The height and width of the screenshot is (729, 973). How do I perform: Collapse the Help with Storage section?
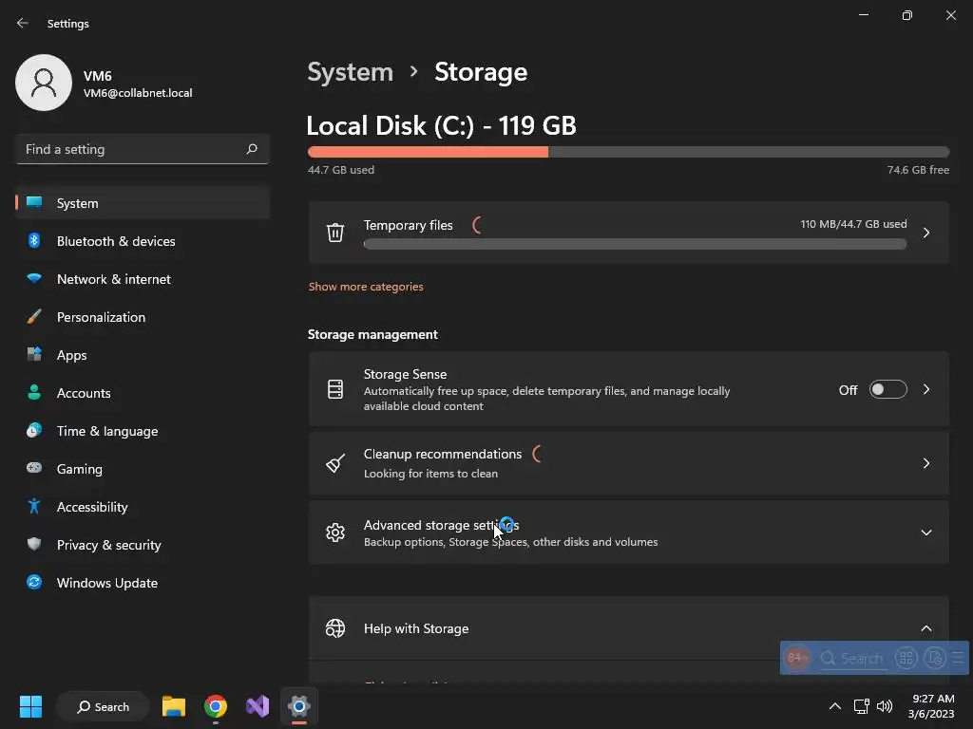(926, 628)
